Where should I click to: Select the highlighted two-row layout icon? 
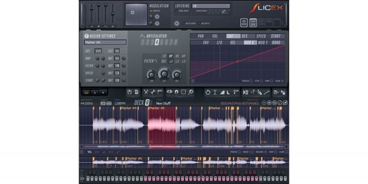click(253, 22)
